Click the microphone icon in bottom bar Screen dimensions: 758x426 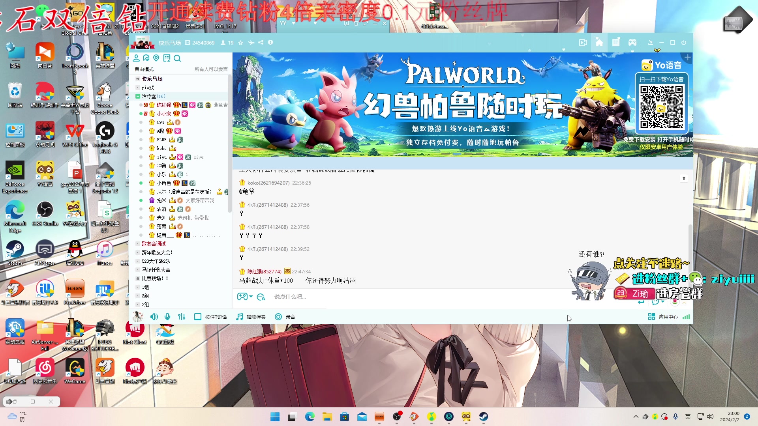tap(167, 317)
